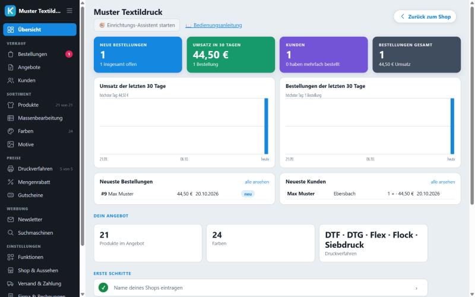Click the Angebote document icon
475x297 pixels.
pyautogui.click(x=11, y=67)
